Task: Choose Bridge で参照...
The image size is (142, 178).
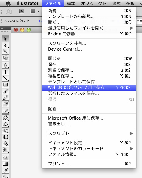Action: coord(89,34)
